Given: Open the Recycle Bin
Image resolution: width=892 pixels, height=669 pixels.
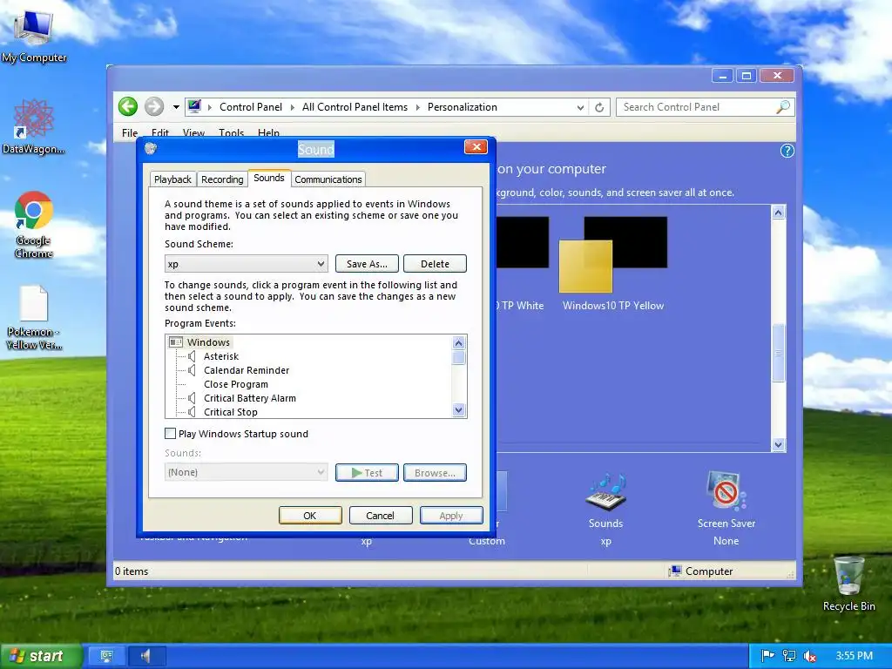Looking at the screenshot, I should tap(848, 584).
